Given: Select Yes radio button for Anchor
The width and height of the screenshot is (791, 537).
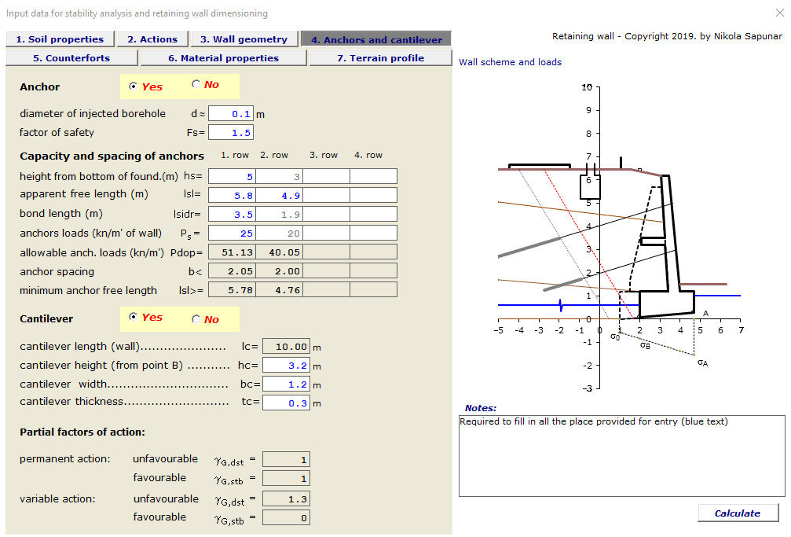Looking at the screenshot, I should [133, 86].
